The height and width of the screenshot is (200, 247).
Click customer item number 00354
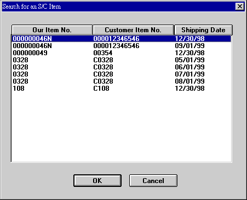click(x=103, y=53)
